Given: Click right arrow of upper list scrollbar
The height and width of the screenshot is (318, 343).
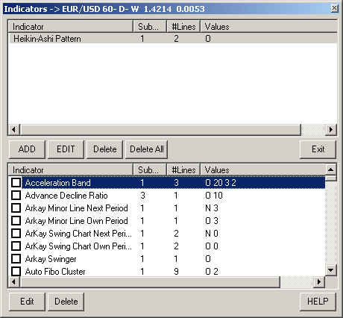Looking at the screenshot, I should coord(330,129).
